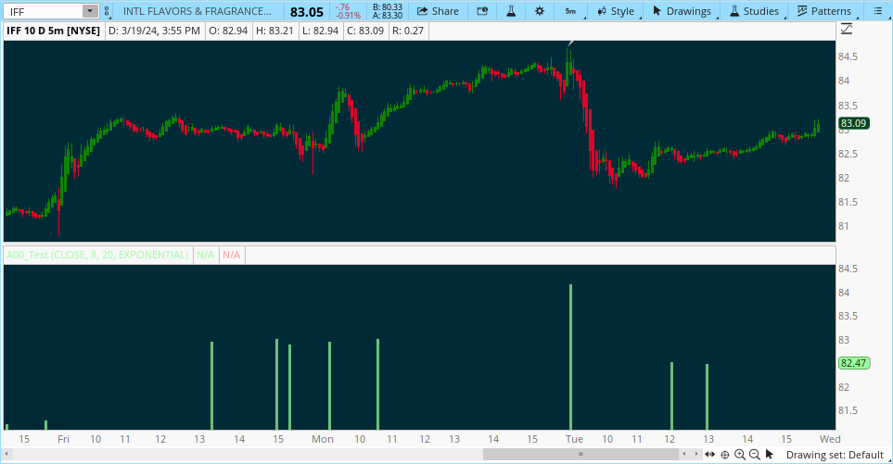Screen dimensions: 893x464
Task: Click the crosshair pan icon
Action: click(725, 455)
